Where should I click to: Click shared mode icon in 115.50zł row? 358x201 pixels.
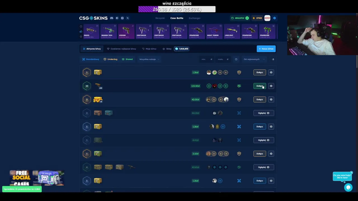[x=239, y=86]
